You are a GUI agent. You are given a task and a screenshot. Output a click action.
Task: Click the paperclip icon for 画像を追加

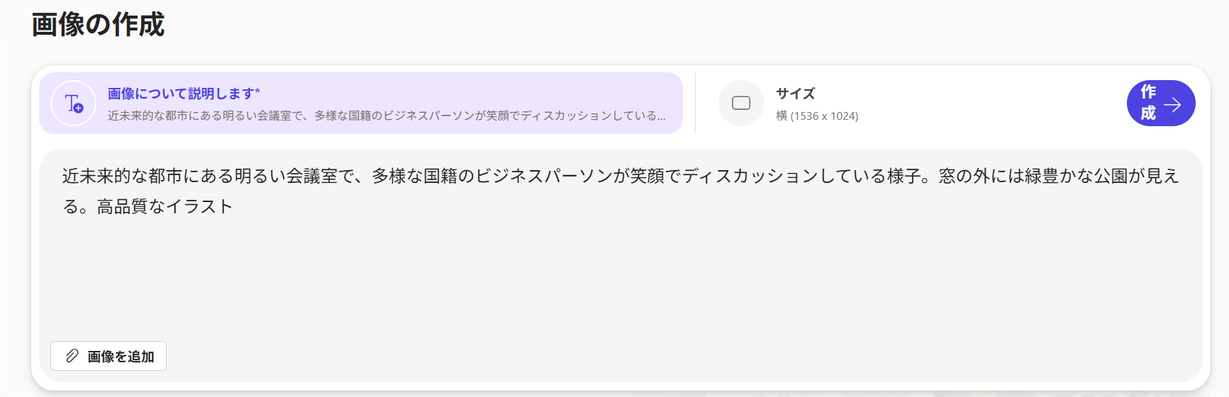pos(72,356)
